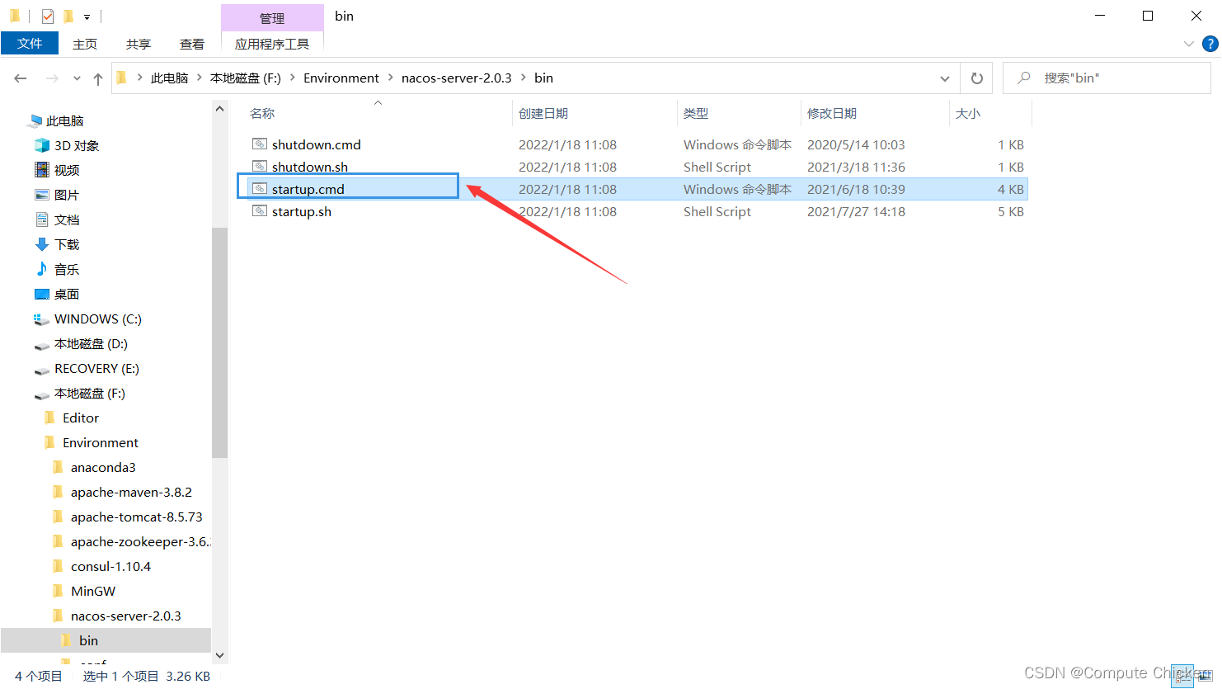Viewport: 1222px width, 689px height.
Task: Open the recent locations dropdown arrow
Action: 77,78
